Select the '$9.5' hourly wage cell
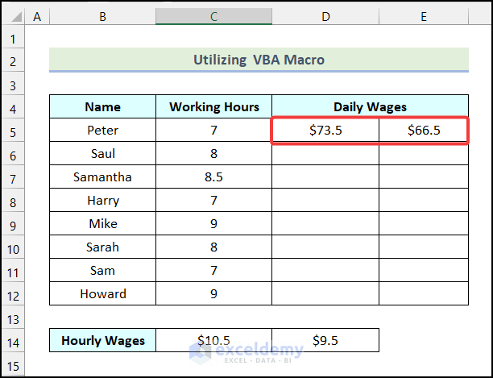Viewport: 493px width, 378px height. point(325,340)
